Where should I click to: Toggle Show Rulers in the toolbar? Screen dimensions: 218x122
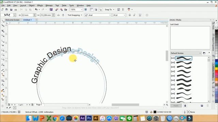tap(91, 9)
